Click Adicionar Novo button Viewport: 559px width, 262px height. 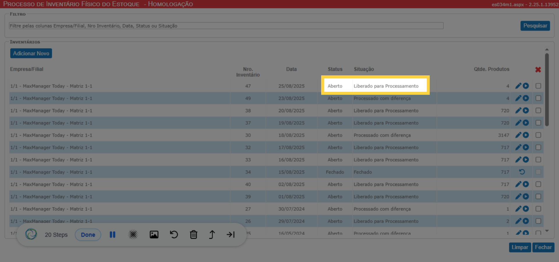[x=31, y=53]
